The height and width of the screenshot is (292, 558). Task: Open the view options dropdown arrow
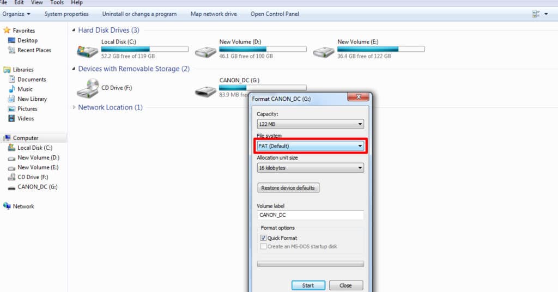[x=546, y=14]
